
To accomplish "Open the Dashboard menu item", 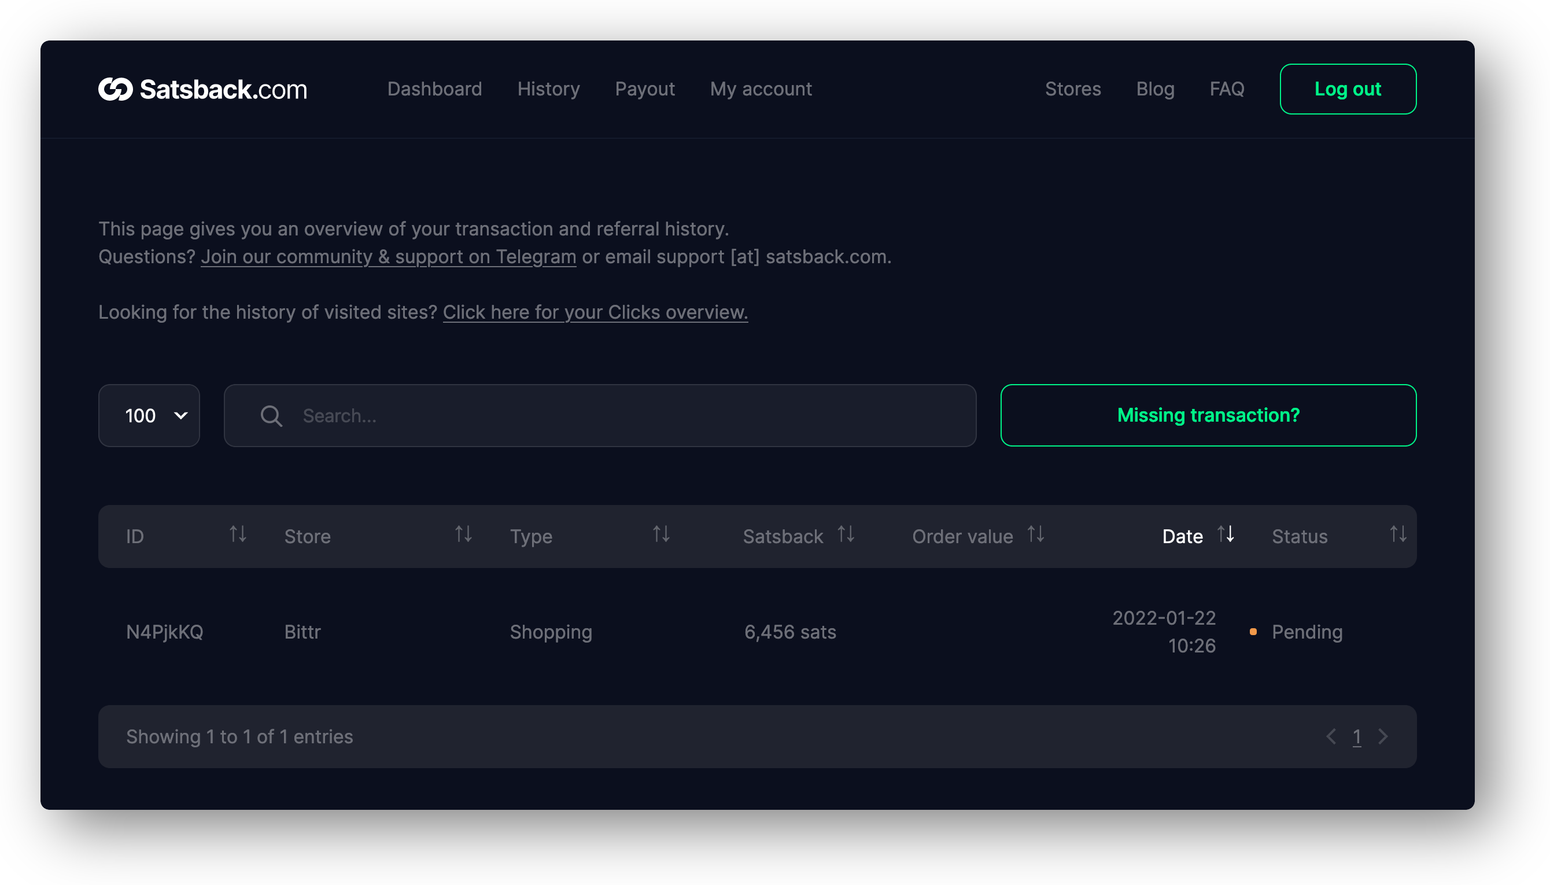I will click(434, 89).
